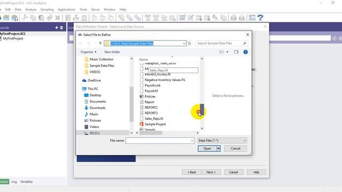The width and height of the screenshot is (342, 192).
Task: Click the Help question-mark icon in ACL toolbar
Action: pos(260,18)
